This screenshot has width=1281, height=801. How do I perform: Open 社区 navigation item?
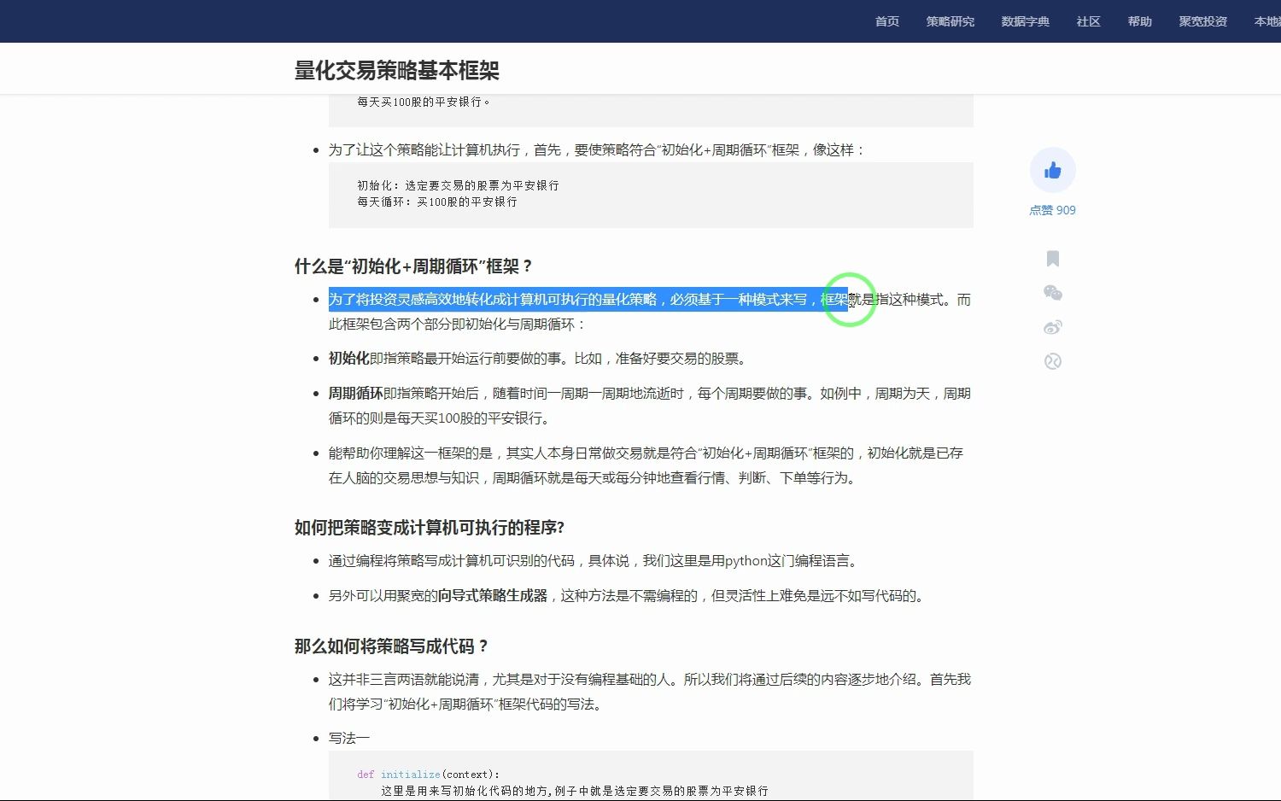click(1089, 21)
